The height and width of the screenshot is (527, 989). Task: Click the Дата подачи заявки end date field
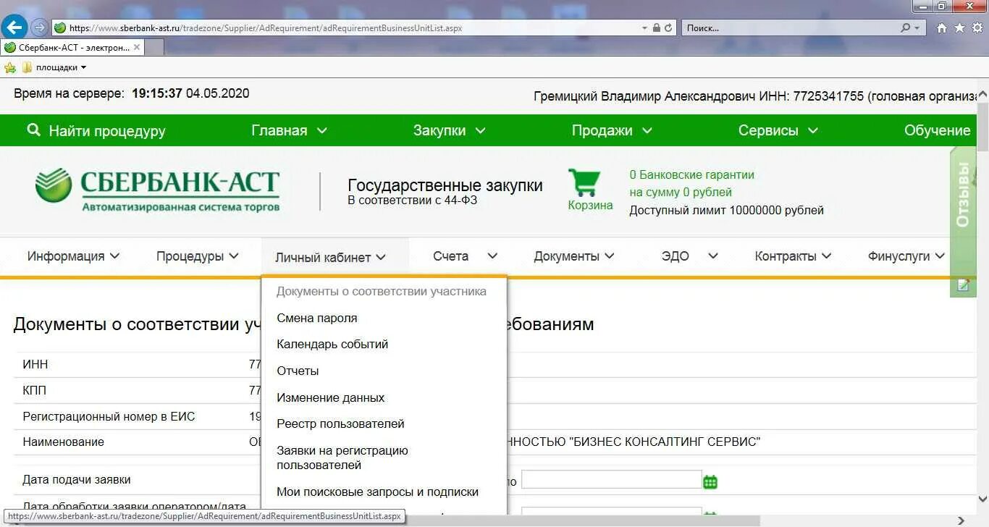pos(611,480)
